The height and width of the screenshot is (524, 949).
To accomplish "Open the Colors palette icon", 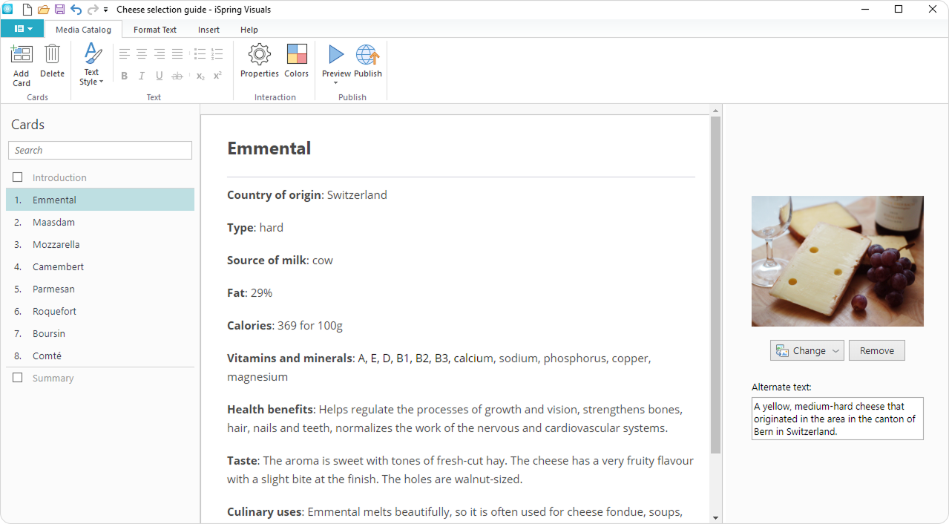I will point(296,55).
